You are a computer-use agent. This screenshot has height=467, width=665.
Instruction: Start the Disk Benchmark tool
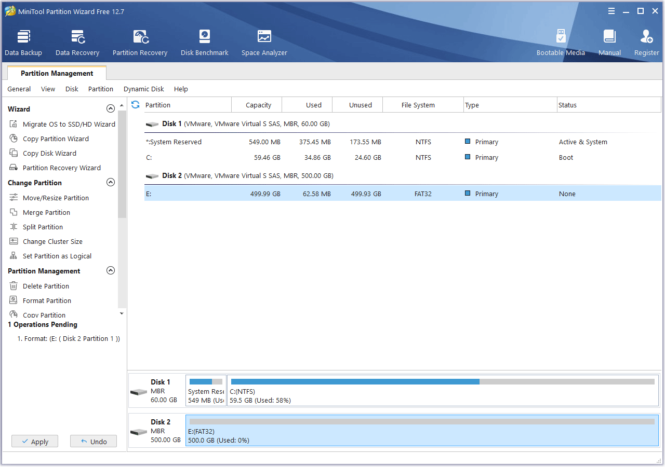pyautogui.click(x=204, y=43)
